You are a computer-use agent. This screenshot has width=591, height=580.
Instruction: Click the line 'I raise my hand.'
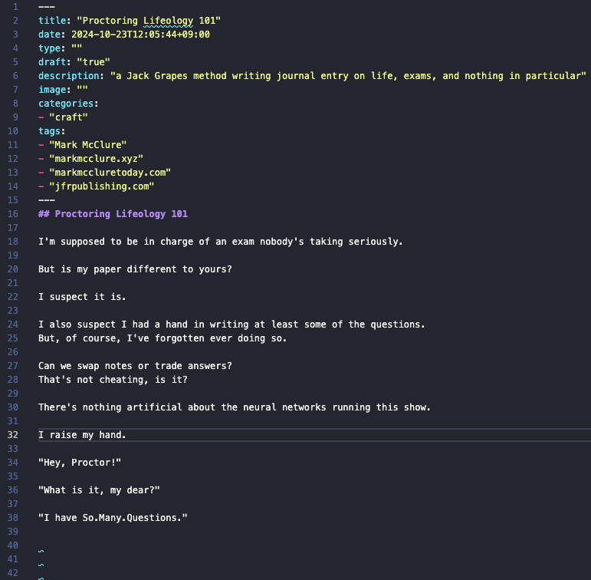pos(82,435)
